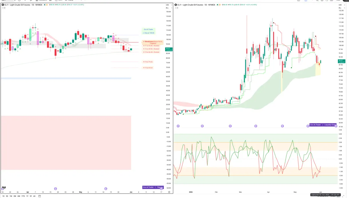
Task: Select the All date range
Action: [34, 196]
